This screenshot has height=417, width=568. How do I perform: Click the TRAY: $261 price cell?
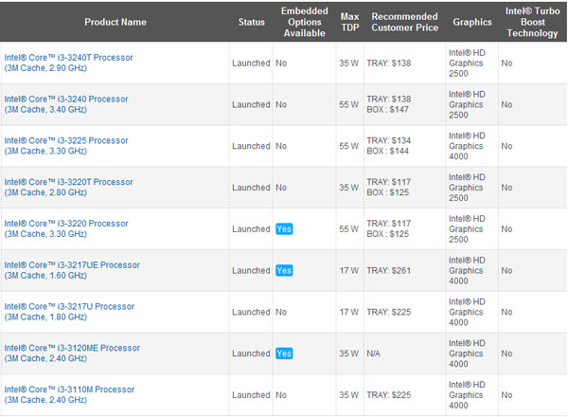coord(390,271)
